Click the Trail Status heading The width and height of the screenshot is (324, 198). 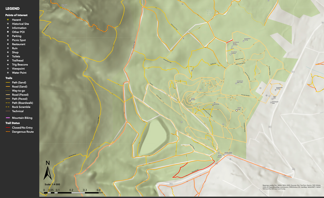pyautogui.click(x=12, y=123)
